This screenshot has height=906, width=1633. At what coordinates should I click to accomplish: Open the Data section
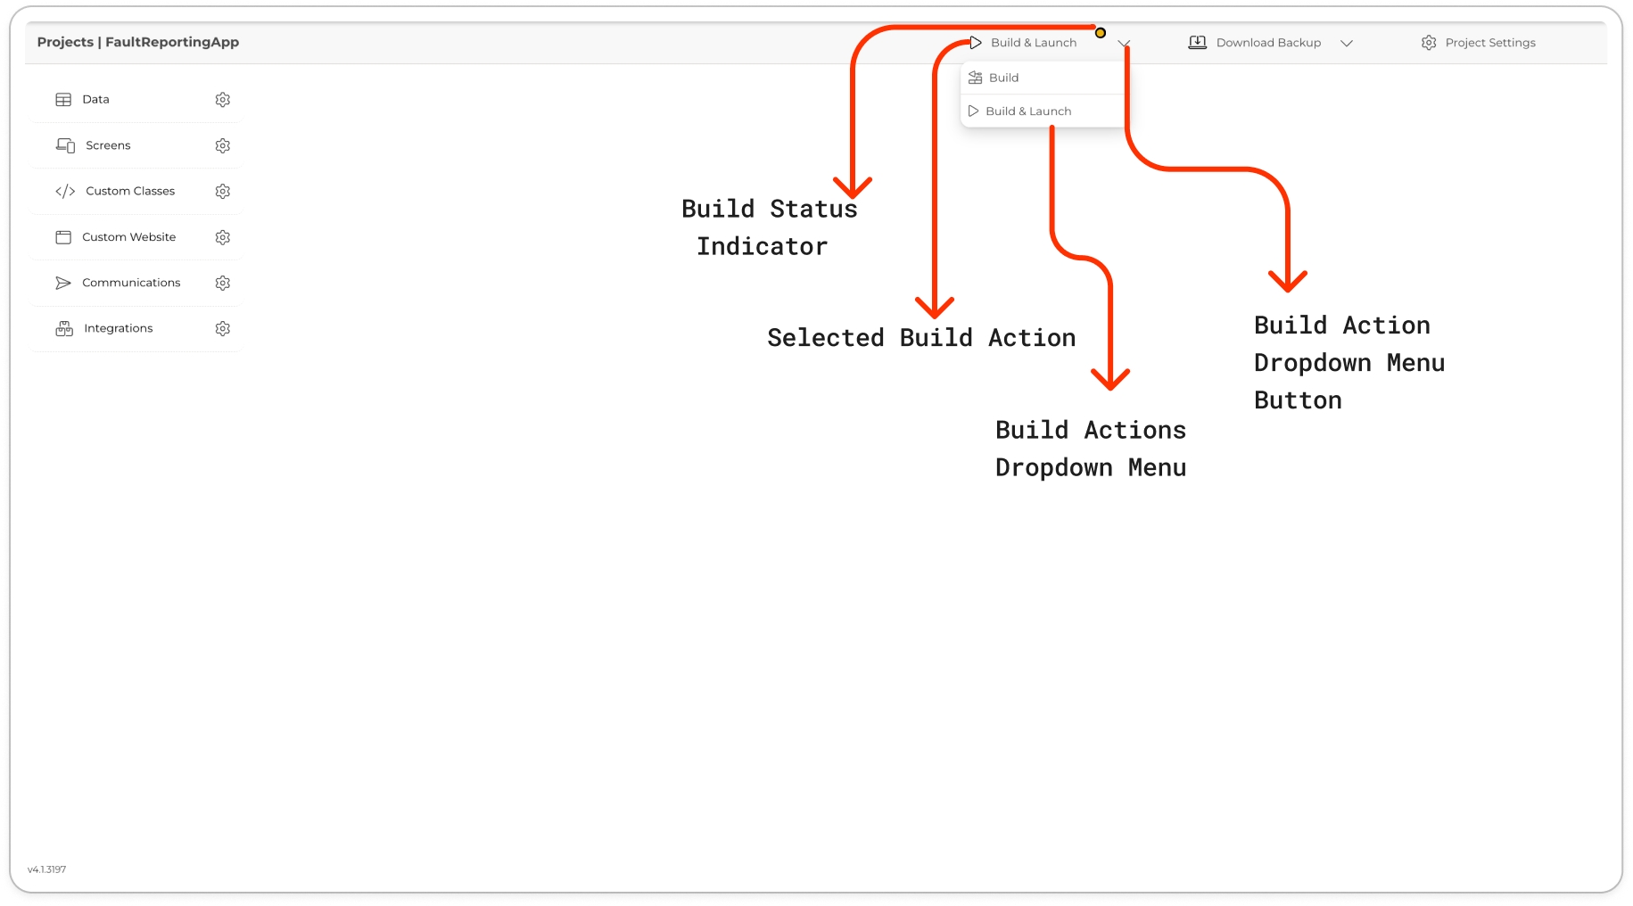(x=95, y=100)
